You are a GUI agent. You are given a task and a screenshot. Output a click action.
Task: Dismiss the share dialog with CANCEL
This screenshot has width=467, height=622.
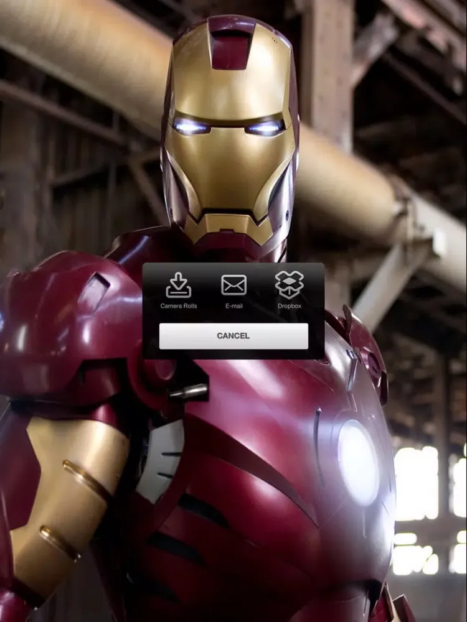[233, 336]
